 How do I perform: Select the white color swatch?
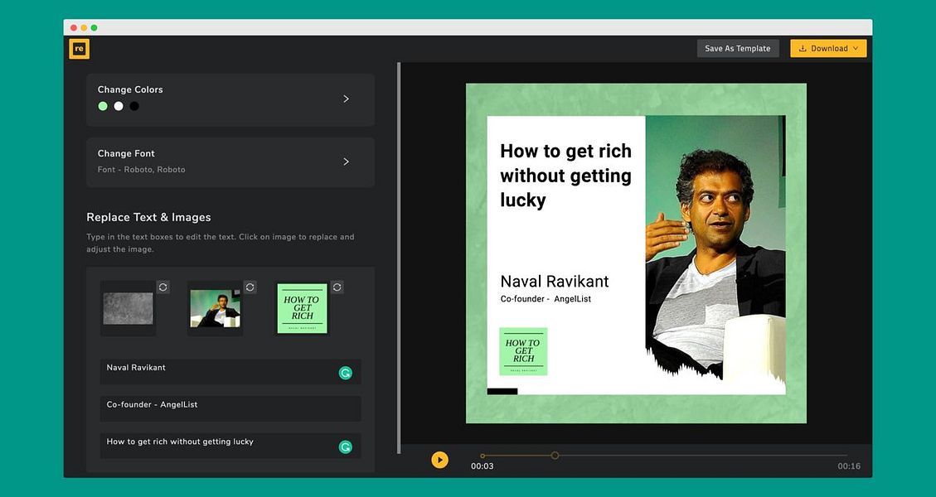click(119, 105)
